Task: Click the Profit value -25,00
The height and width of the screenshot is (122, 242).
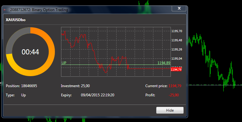Action: (x=174, y=95)
